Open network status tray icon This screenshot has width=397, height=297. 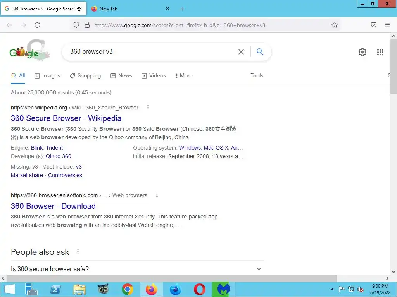point(351,289)
